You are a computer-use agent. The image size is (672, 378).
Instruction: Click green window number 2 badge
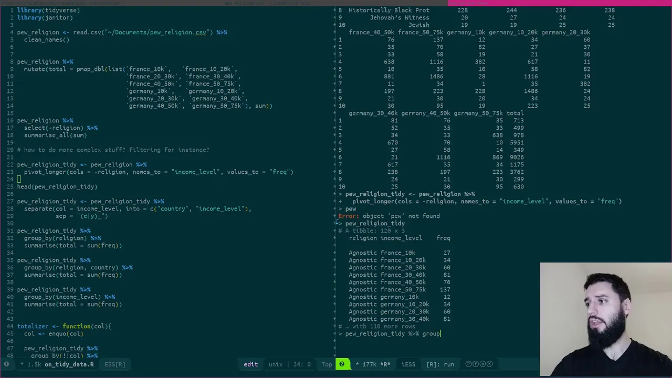click(x=342, y=364)
